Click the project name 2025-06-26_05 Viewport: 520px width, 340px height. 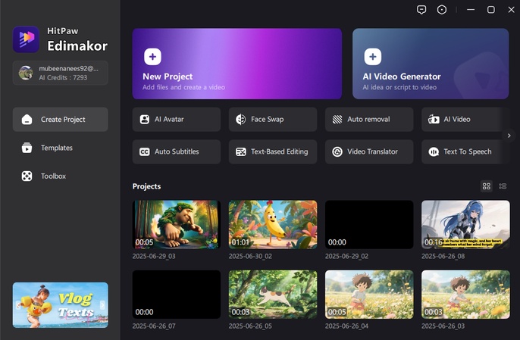[x=250, y=326]
